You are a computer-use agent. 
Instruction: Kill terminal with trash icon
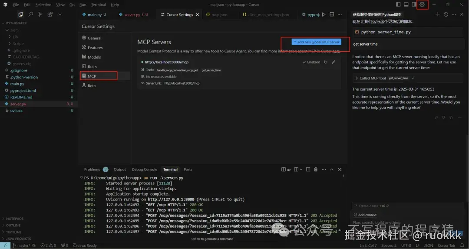pos(316,170)
